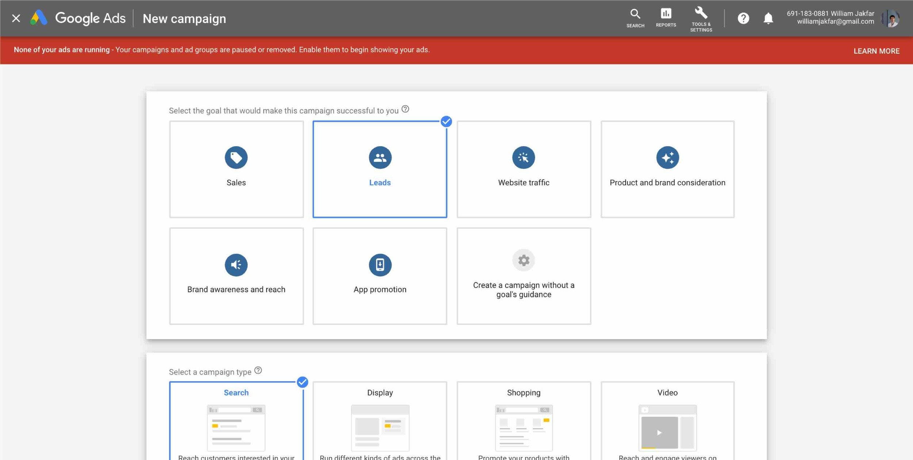Screen dimensions: 913x460
Task: Pick Product and brand consideration goal
Action: (667, 169)
